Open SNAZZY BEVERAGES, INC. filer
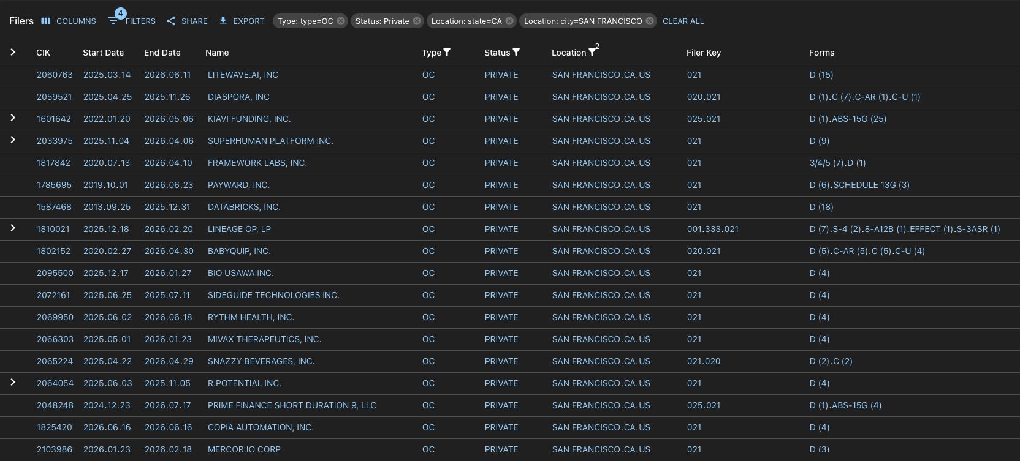Screen dimensions: 1020x461 (x=261, y=361)
